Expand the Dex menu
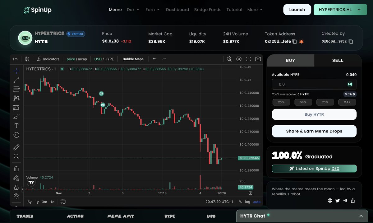This screenshot has height=223, width=373. 133,10
